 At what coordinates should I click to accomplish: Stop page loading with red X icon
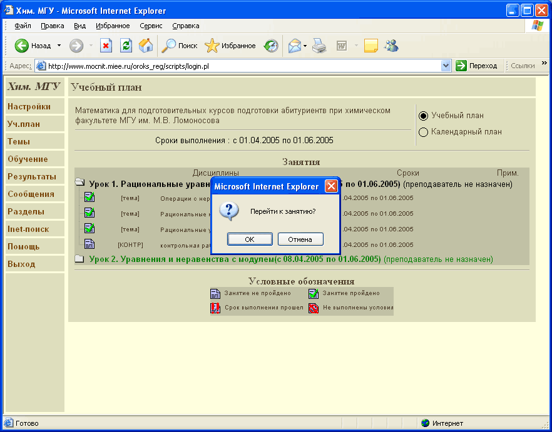106,46
